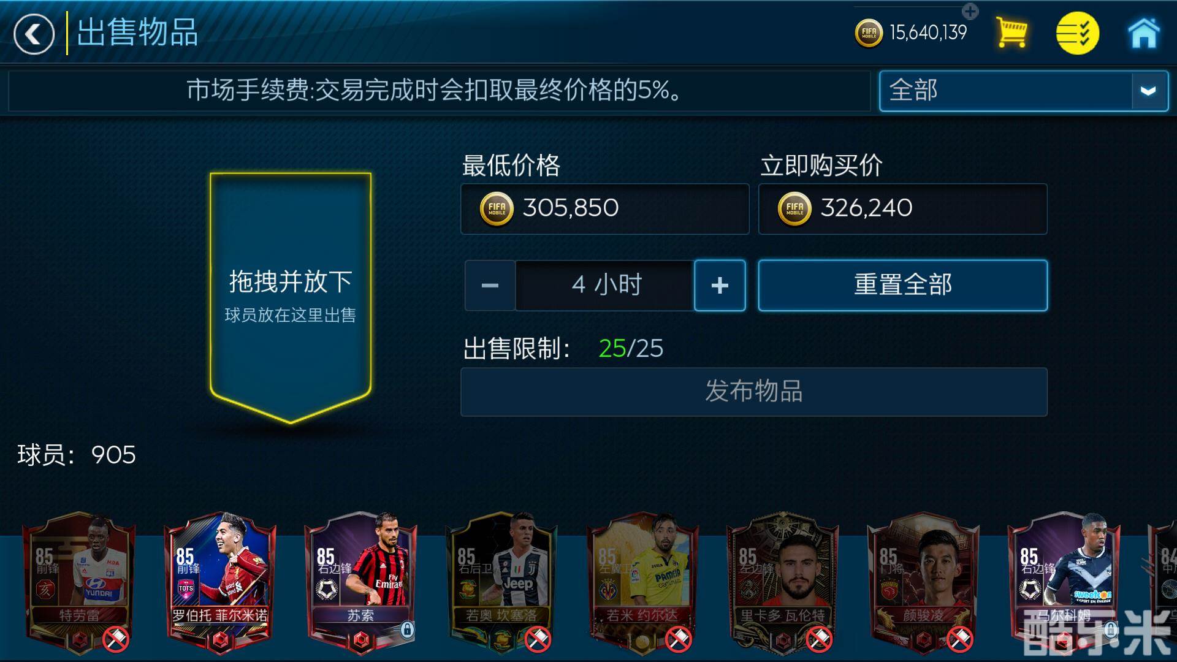Edit the 最低价格 value field
The width and height of the screenshot is (1177, 662).
(x=605, y=208)
